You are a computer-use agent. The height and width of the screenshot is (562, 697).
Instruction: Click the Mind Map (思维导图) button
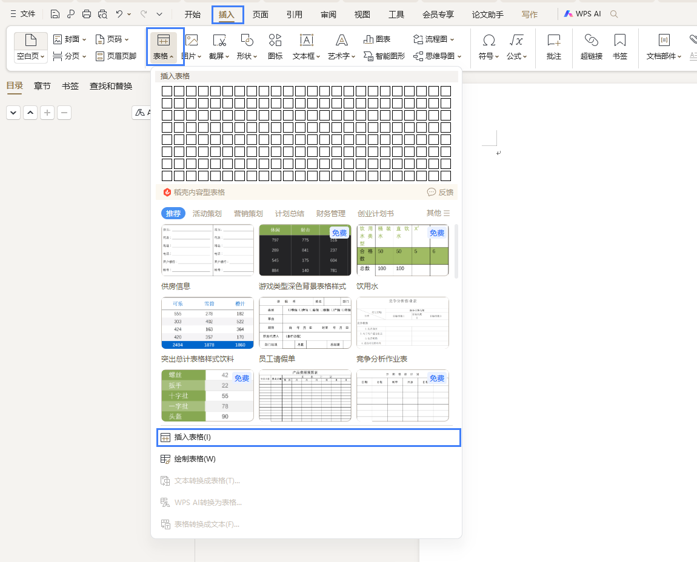tap(438, 56)
